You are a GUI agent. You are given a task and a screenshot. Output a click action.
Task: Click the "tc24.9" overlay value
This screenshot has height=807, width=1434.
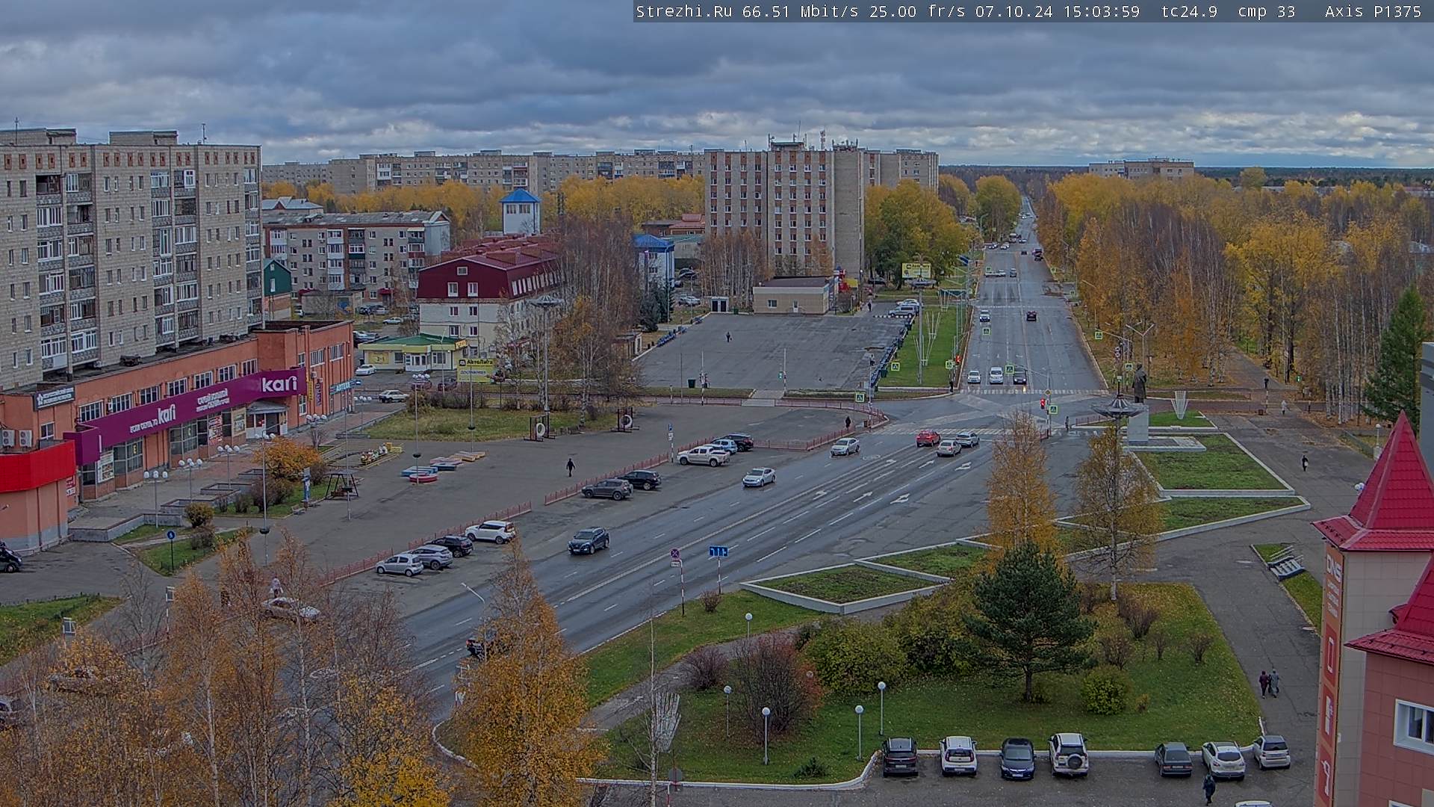pyautogui.click(x=1189, y=11)
